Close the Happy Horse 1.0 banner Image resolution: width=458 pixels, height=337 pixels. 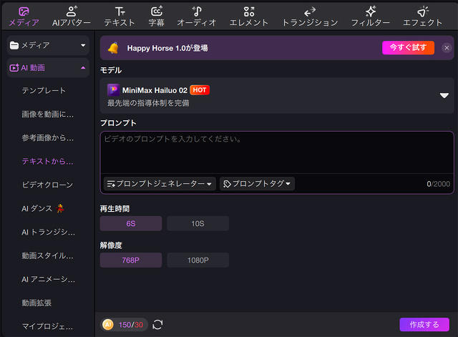click(x=447, y=48)
